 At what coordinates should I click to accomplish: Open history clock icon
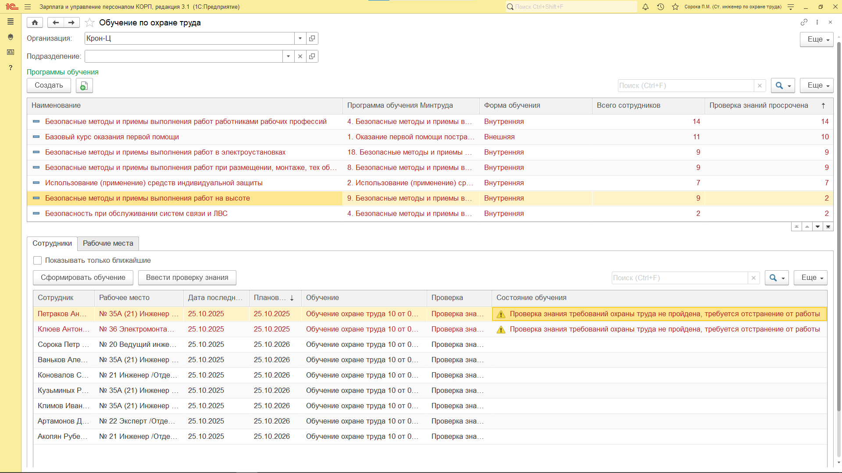tap(660, 7)
